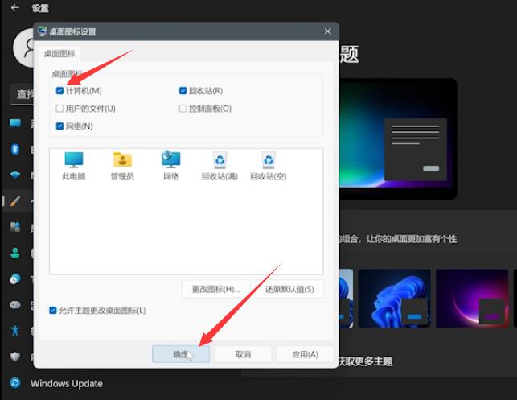The image size is (517, 400).
Task: Select the 回收站(满) icon
Action: click(x=220, y=166)
